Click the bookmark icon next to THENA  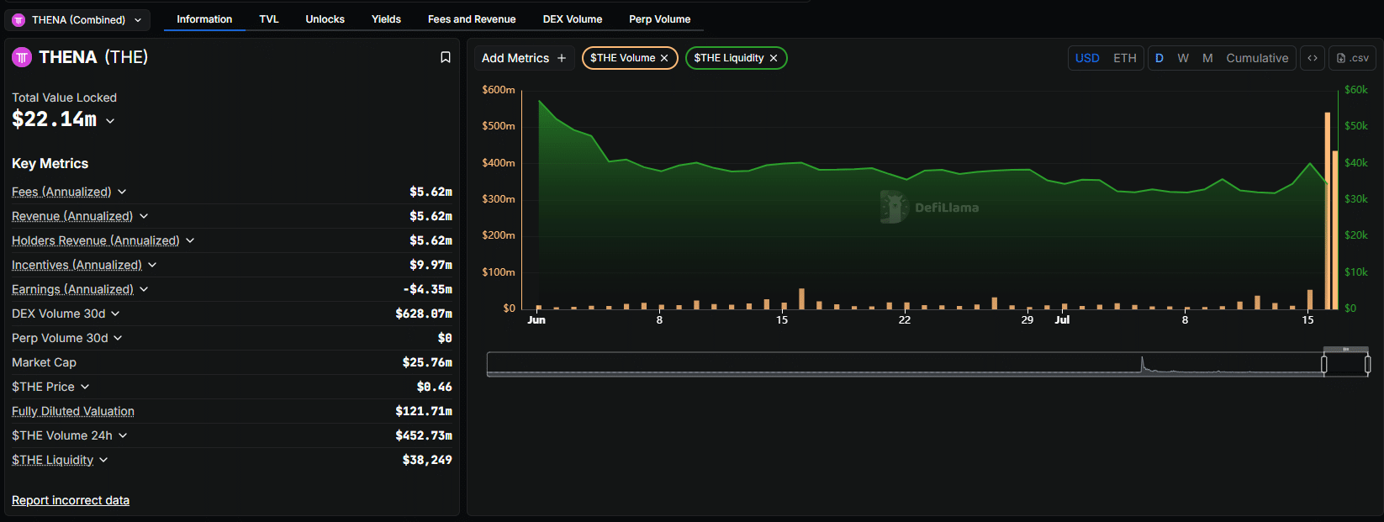[446, 57]
